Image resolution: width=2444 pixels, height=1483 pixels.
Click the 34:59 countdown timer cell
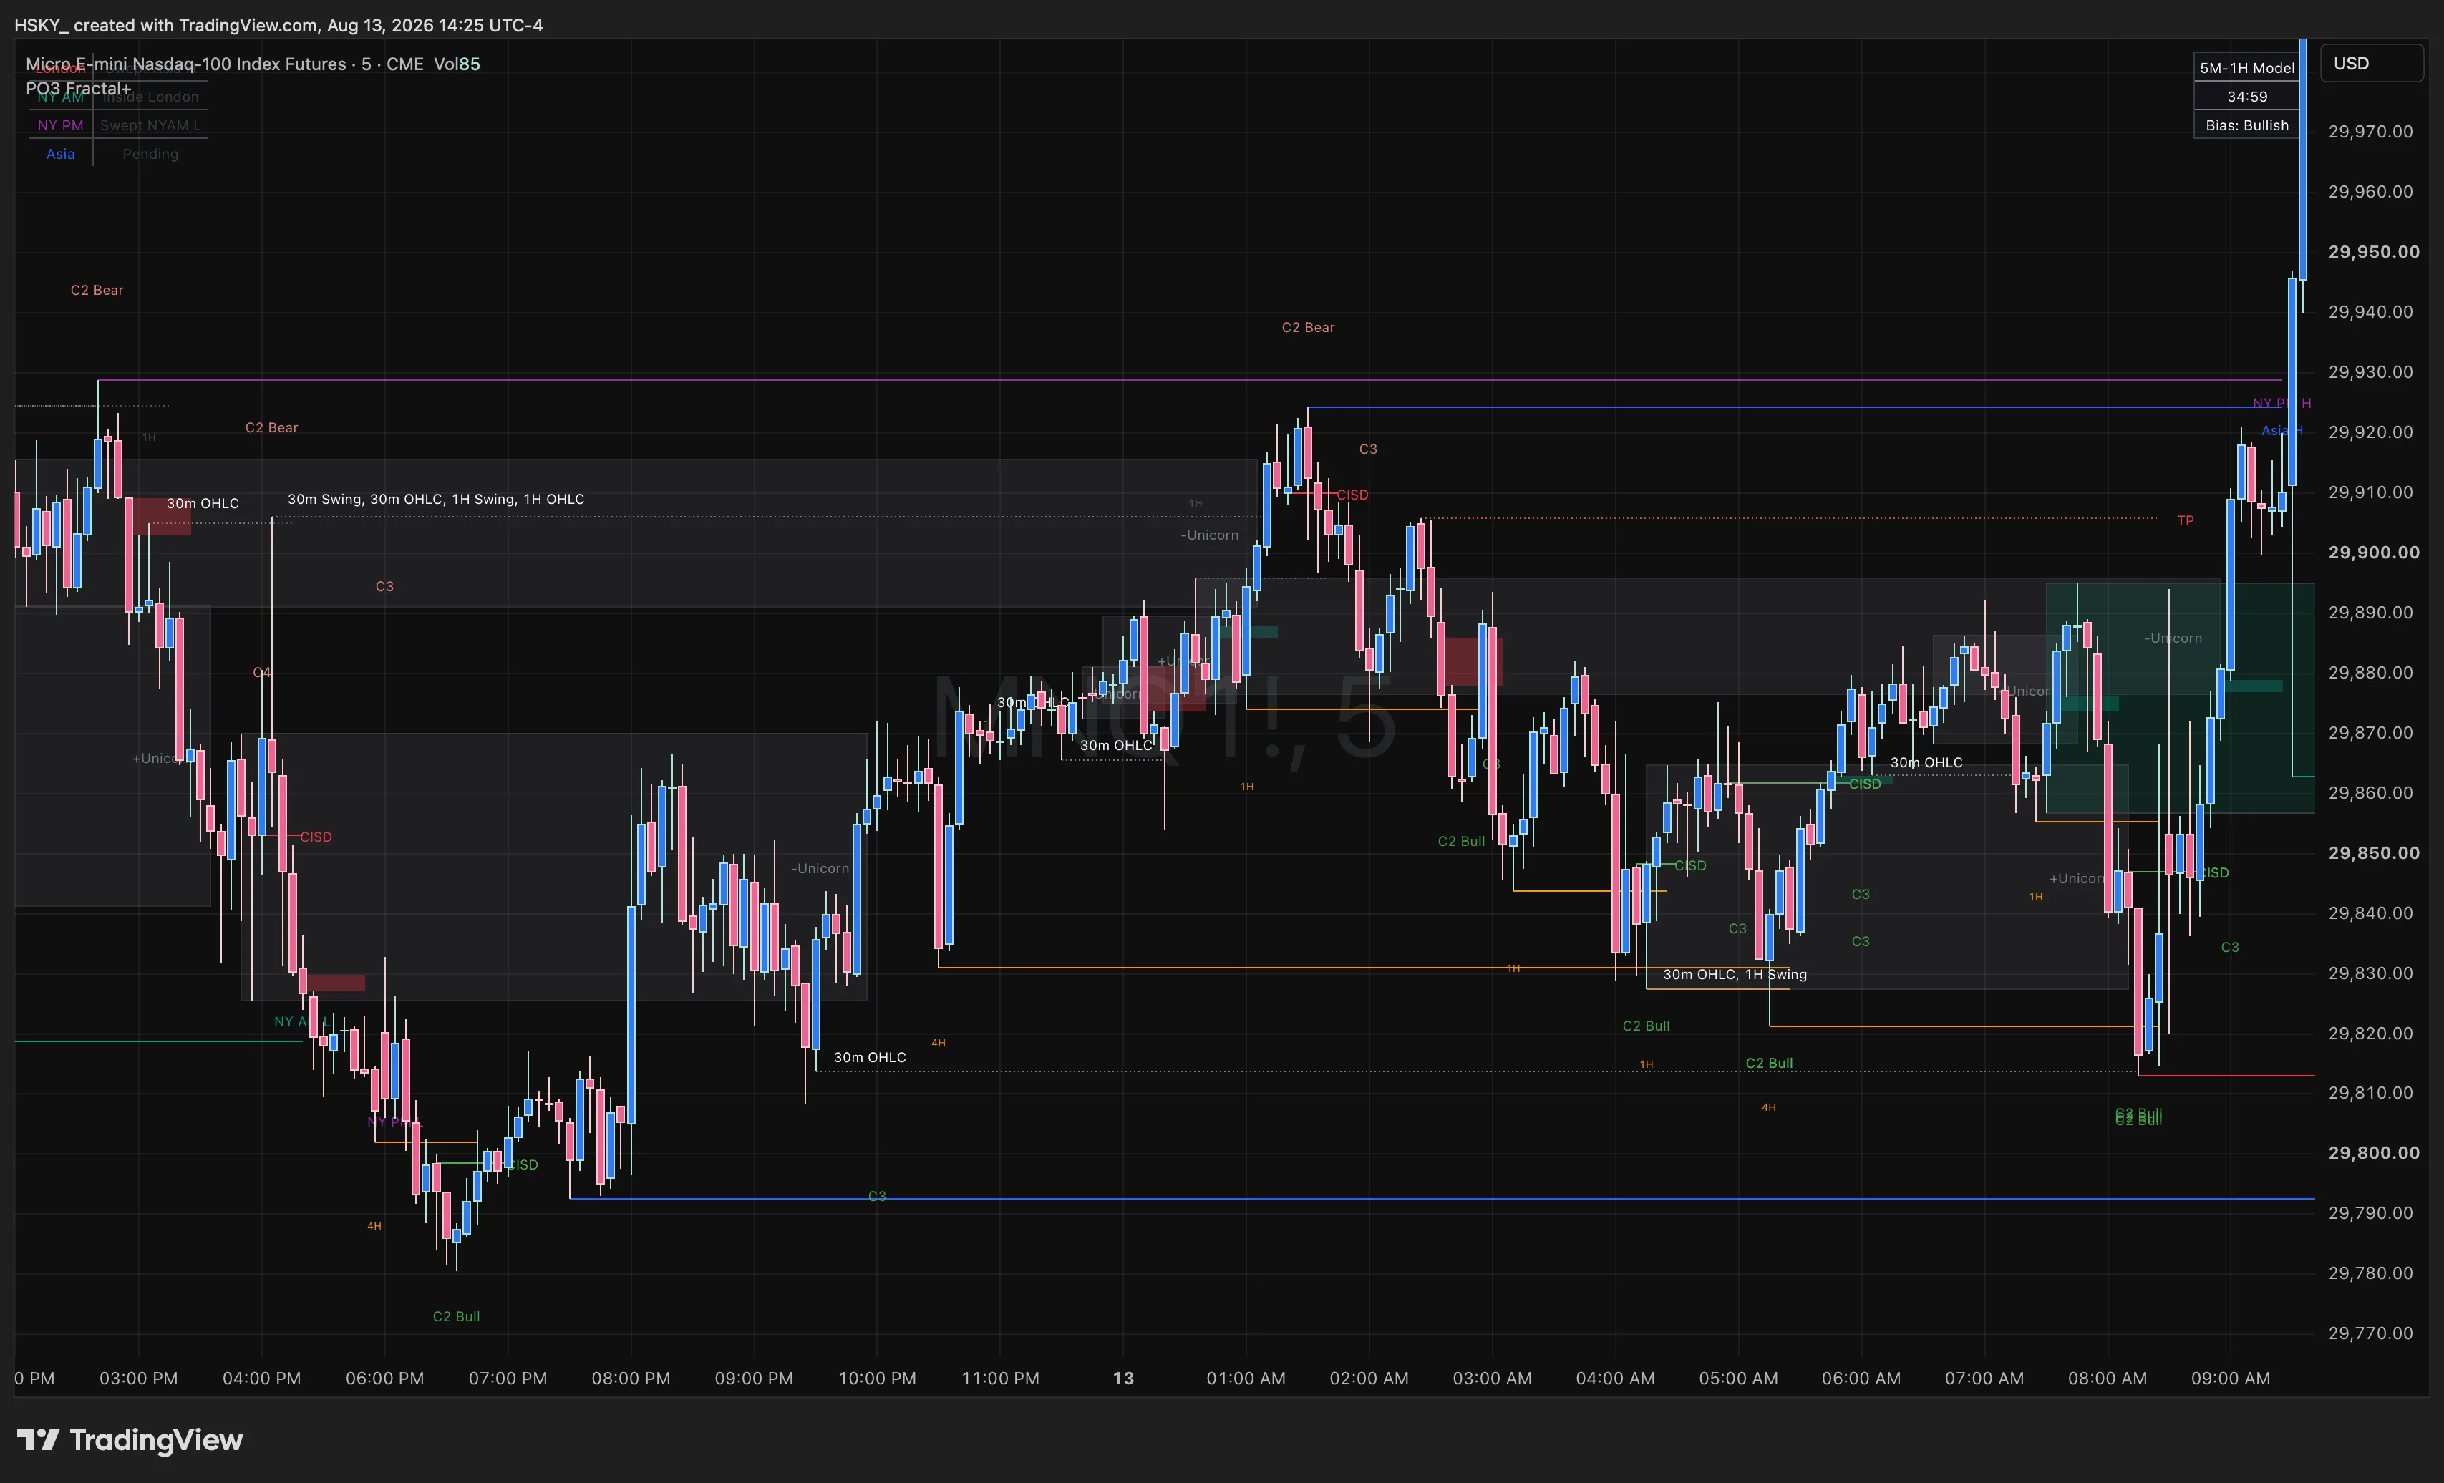(2246, 96)
